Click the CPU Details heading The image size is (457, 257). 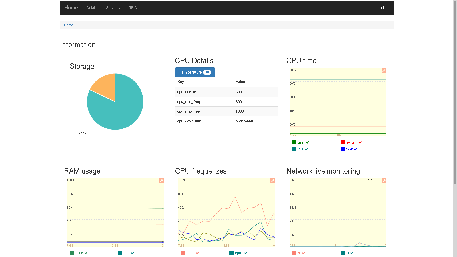tap(194, 61)
